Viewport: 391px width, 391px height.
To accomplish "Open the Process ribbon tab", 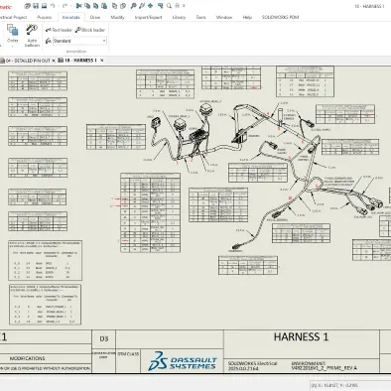I will [x=45, y=17].
